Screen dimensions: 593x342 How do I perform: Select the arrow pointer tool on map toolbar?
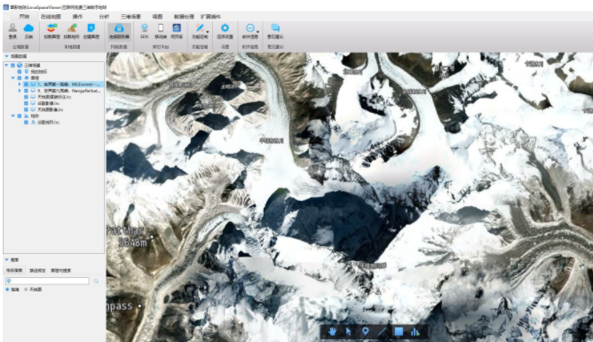(349, 332)
